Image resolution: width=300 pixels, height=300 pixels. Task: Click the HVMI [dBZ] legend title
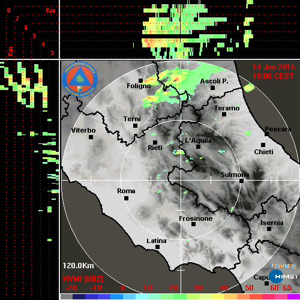83,279
